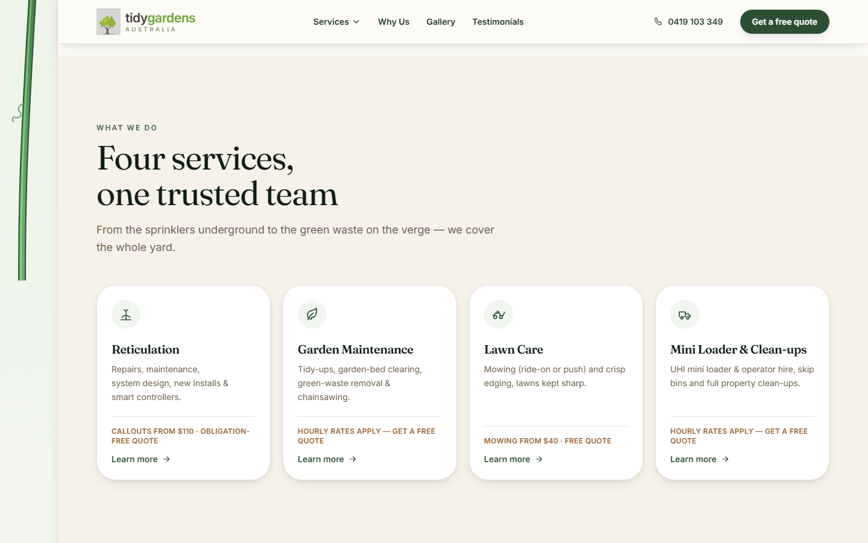868x543 pixels.
Task: Click Mini Loader's 'Hourly rates apply' text
Action: [739, 436]
